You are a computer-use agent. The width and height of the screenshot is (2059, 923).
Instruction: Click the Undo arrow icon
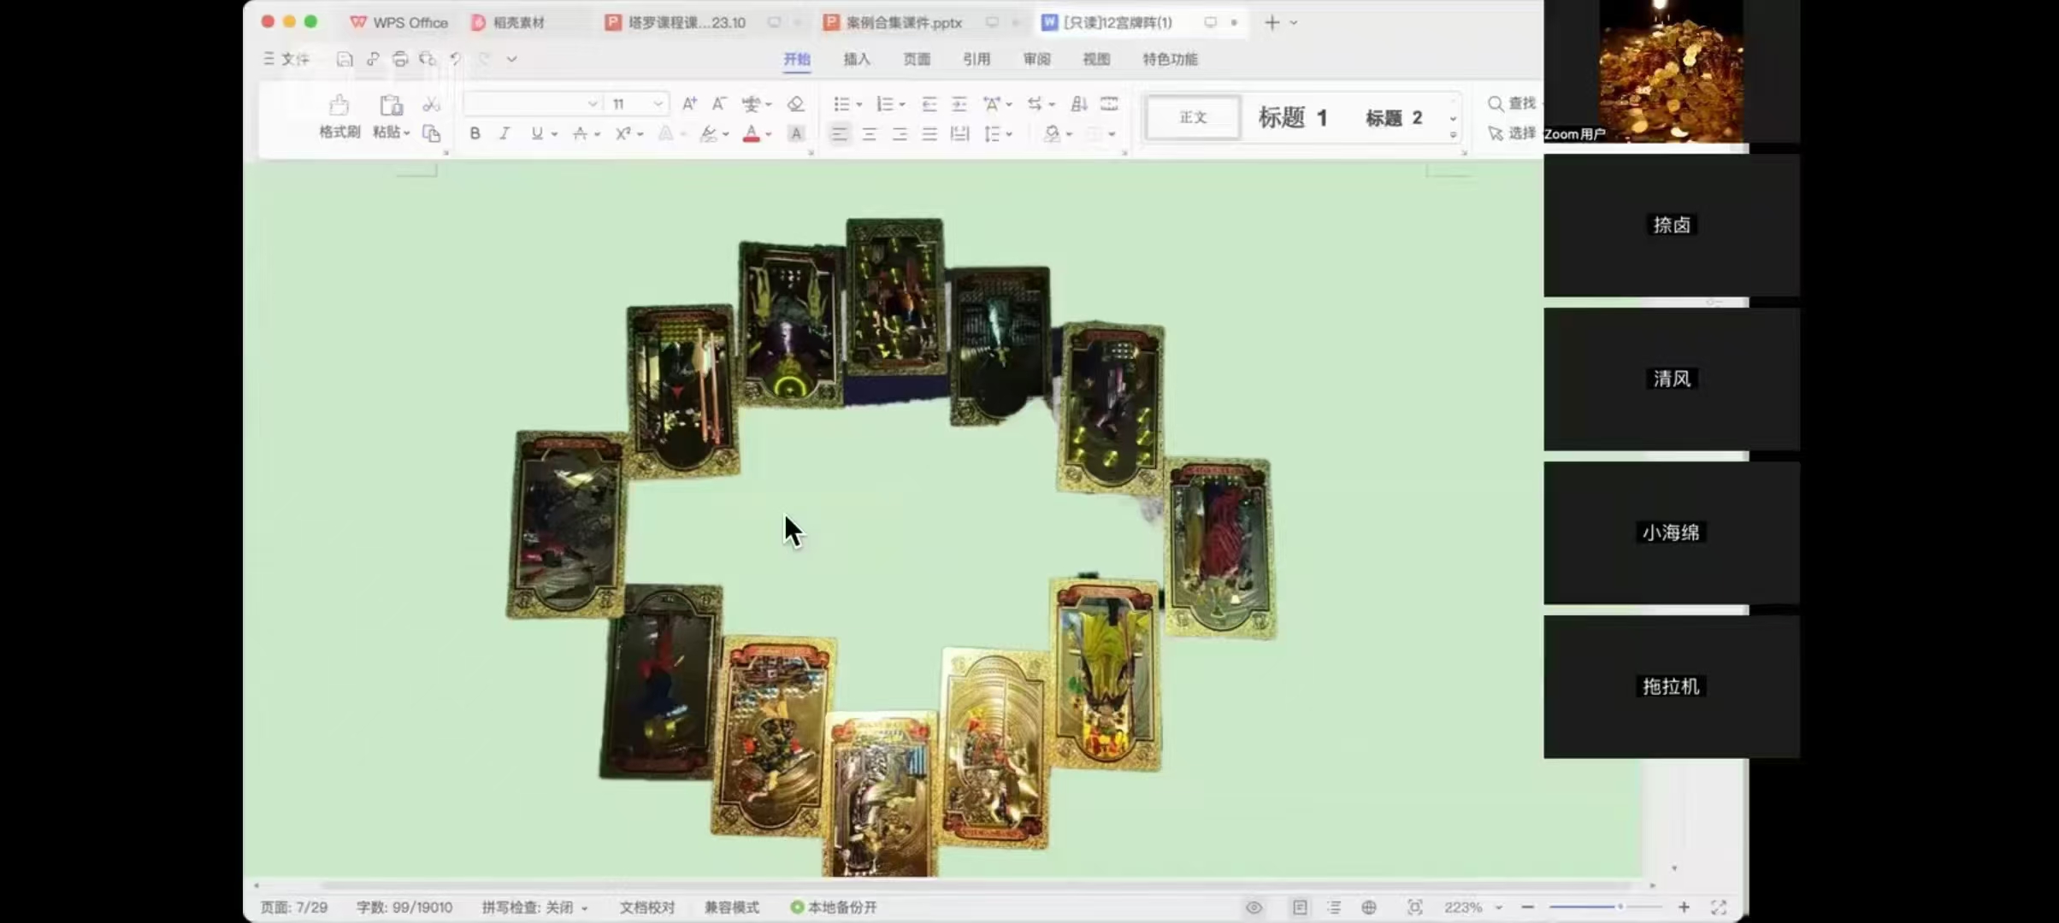pos(456,59)
